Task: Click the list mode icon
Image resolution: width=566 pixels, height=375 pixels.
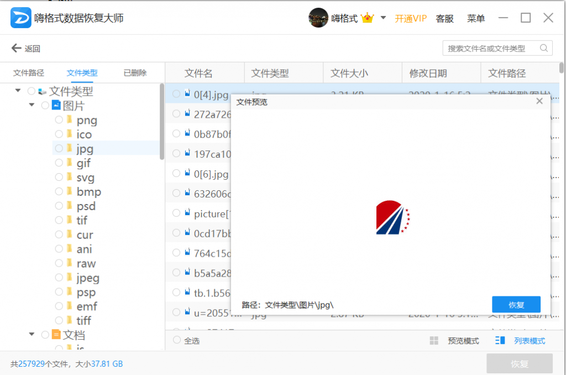Action: click(500, 340)
